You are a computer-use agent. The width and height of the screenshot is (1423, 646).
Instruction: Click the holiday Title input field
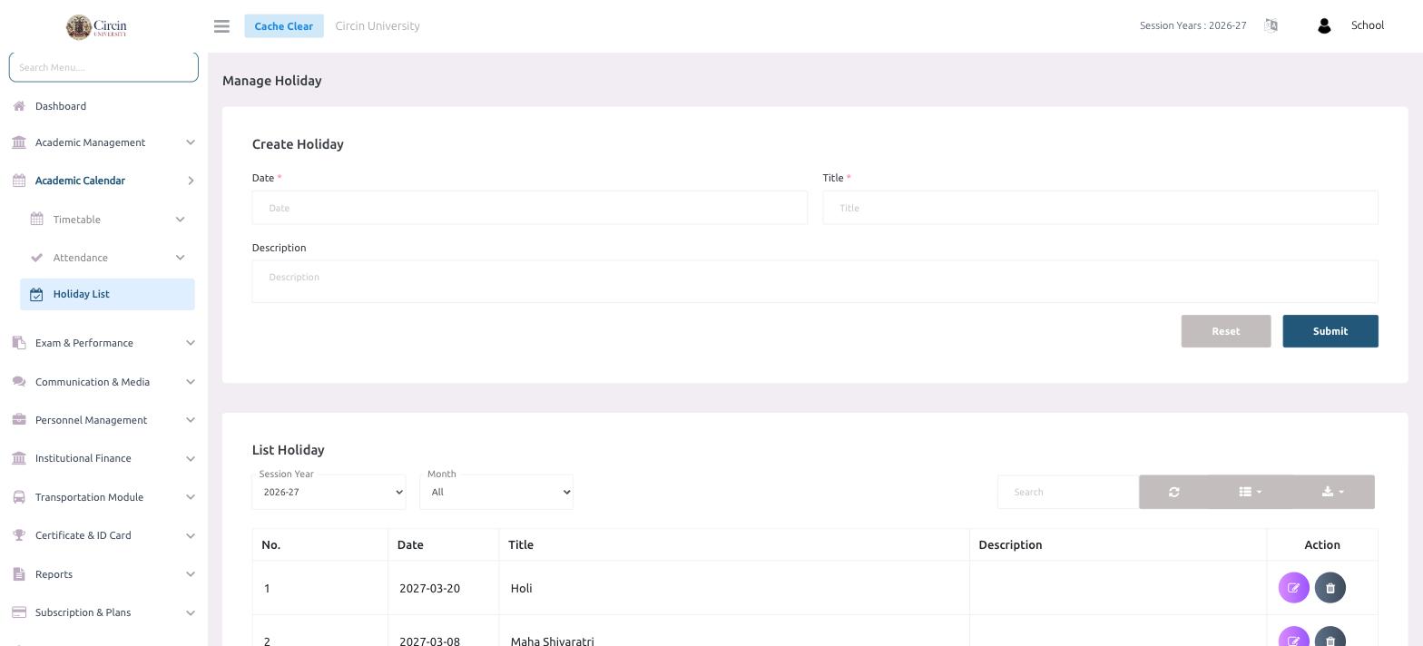1100,208
